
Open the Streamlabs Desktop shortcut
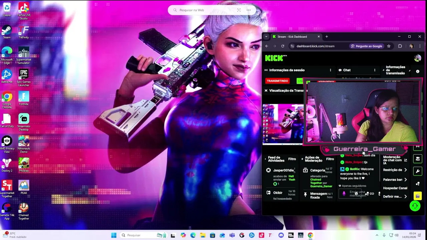point(23,122)
